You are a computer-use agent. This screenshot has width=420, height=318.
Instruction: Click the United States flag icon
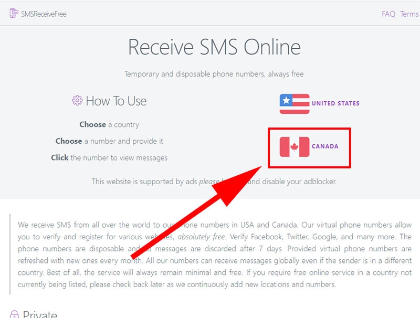(295, 104)
